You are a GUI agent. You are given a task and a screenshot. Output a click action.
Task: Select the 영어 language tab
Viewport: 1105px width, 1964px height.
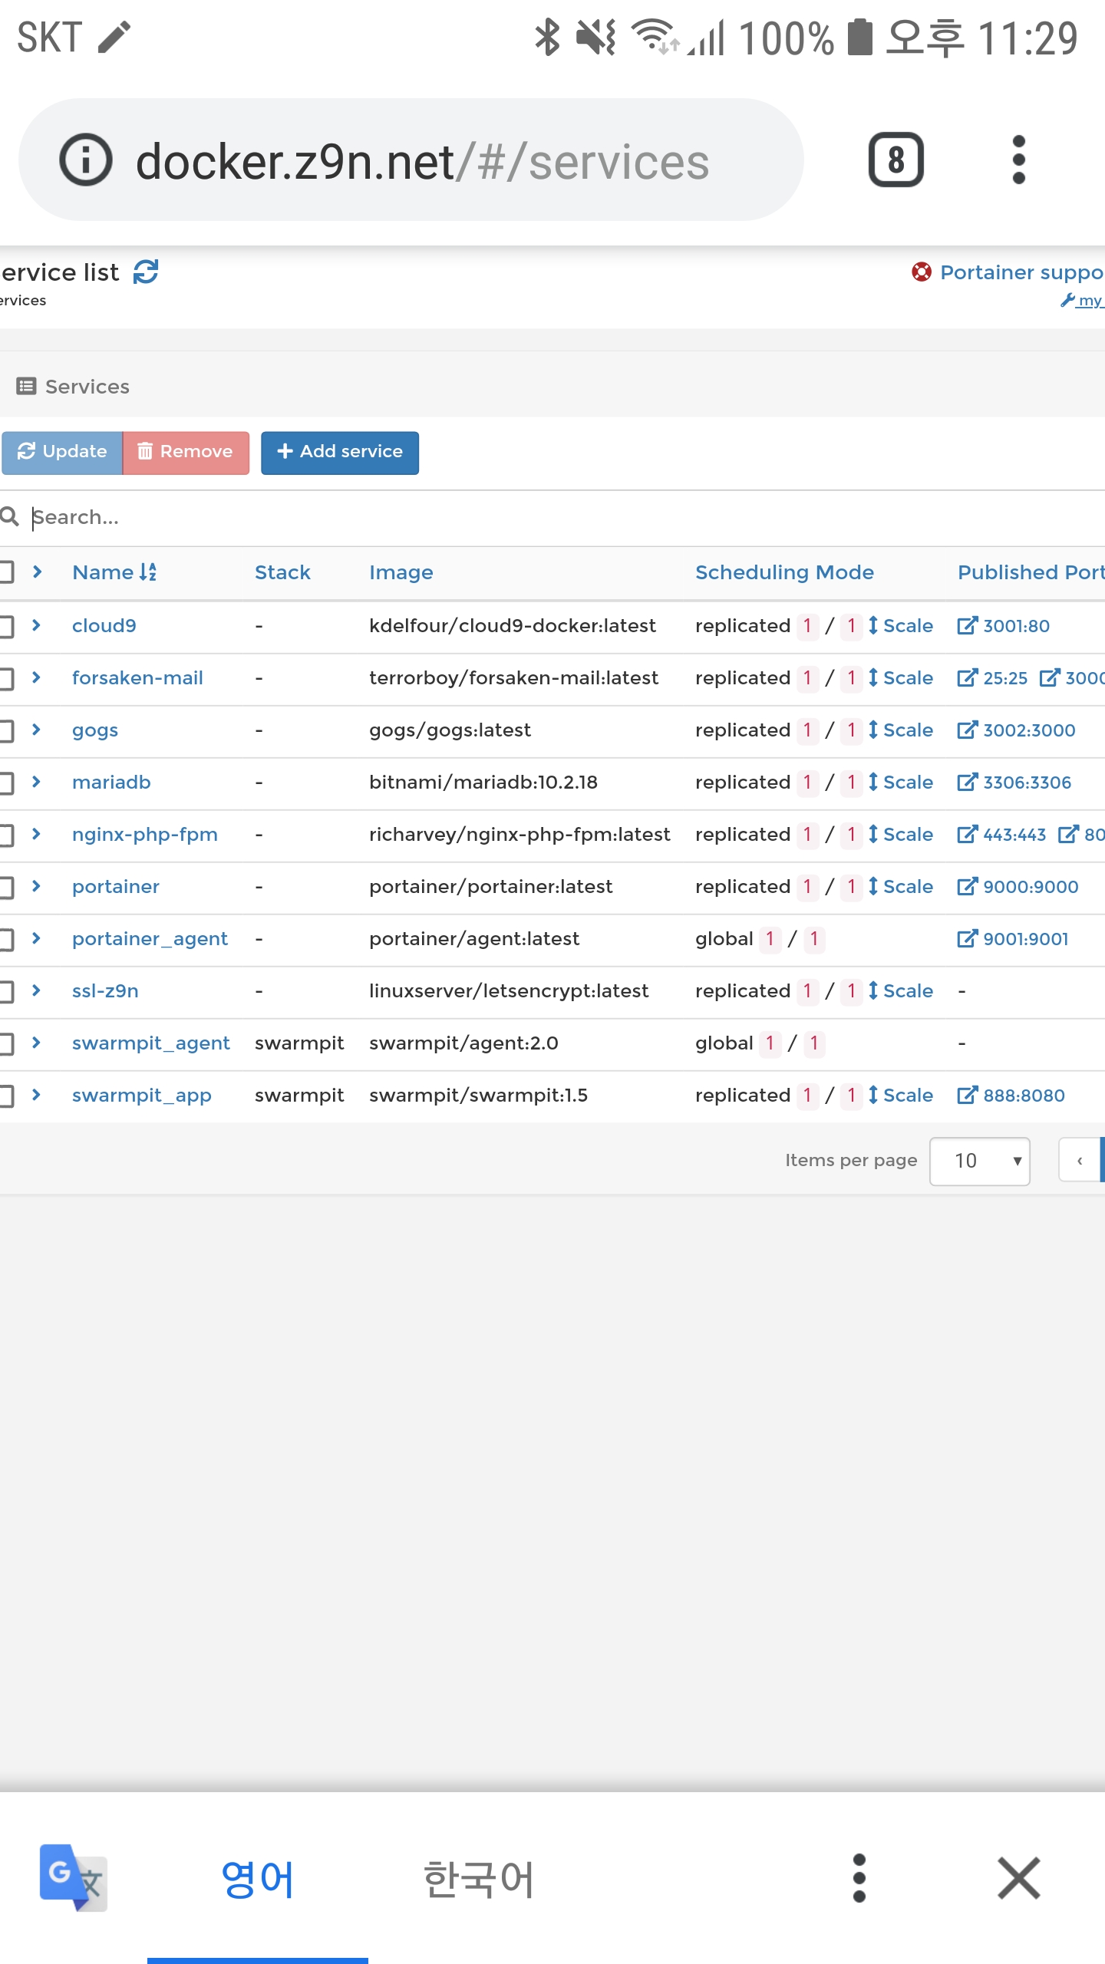258,1878
